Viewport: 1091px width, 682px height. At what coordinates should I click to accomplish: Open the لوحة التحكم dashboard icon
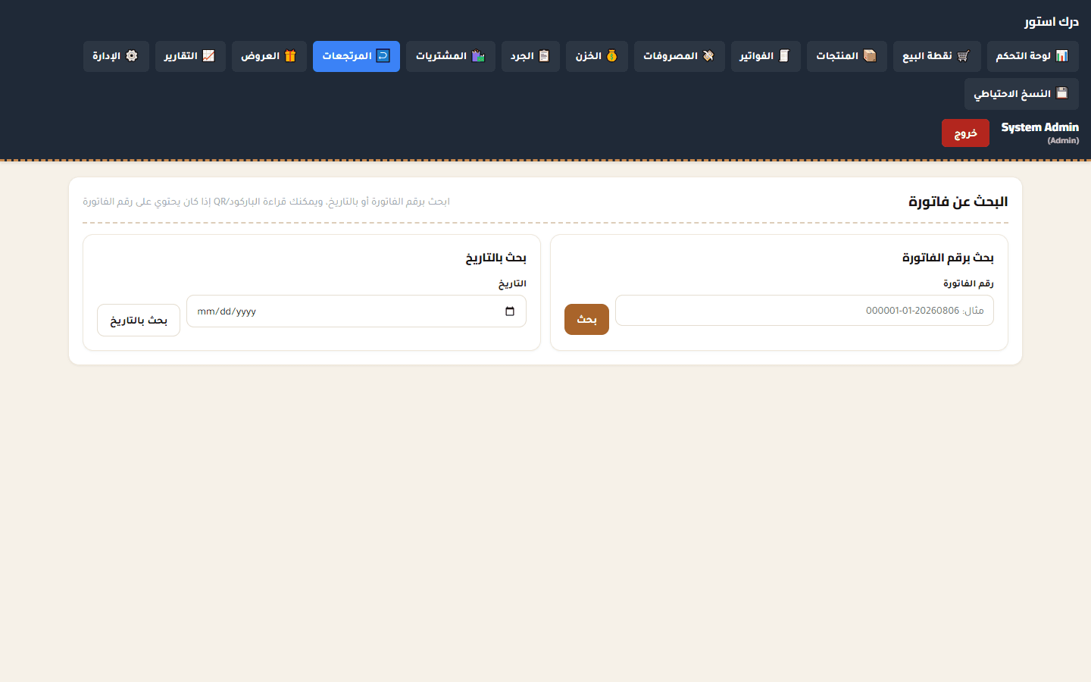[x=1061, y=56]
